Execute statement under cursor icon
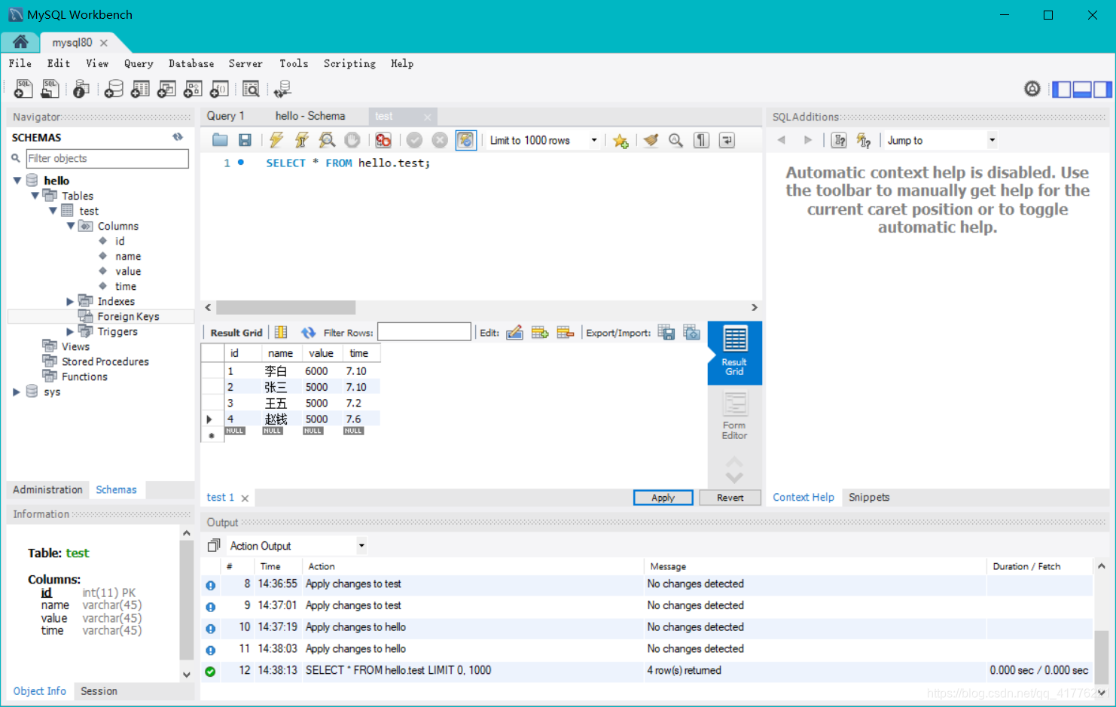Viewport: 1116px width, 707px height. click(302, 140)
